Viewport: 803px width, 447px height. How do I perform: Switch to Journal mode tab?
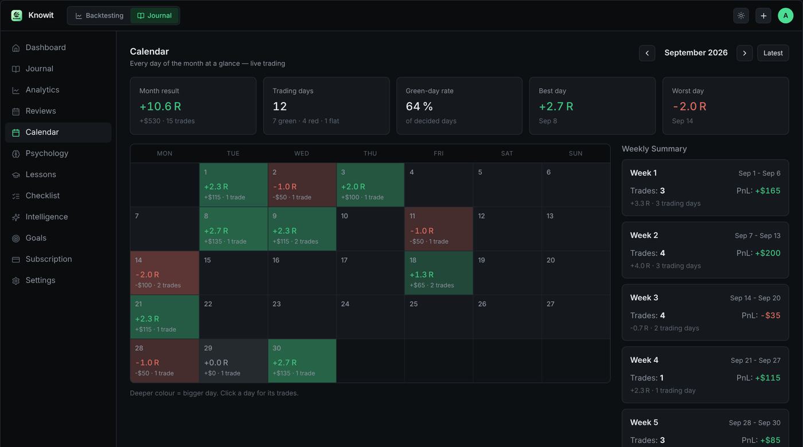coord(154,15)
